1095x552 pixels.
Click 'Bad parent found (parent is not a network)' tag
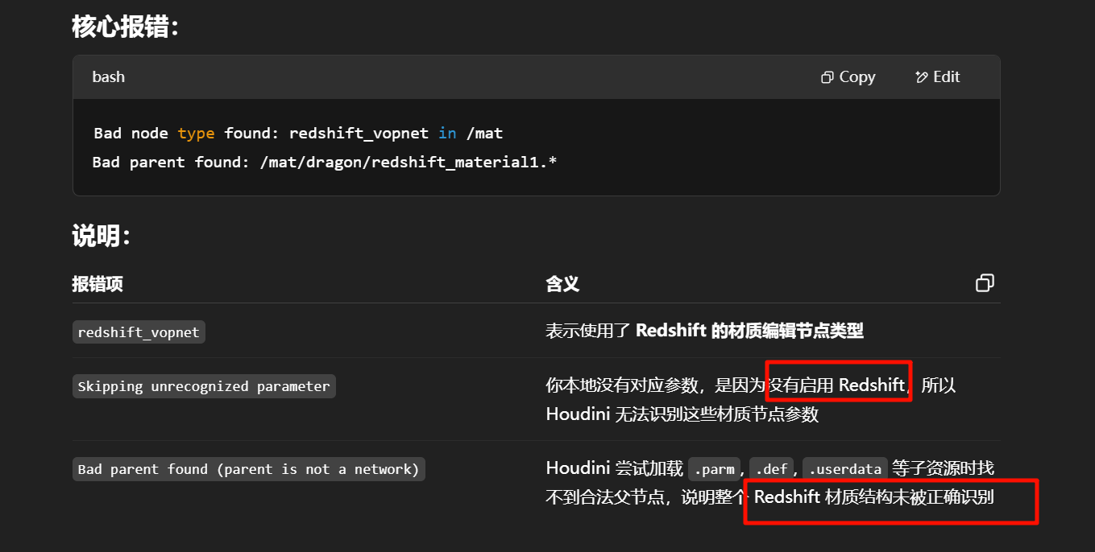(248, 469)
